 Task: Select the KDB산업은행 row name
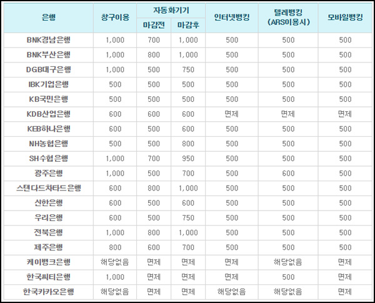tap(49, 114)
